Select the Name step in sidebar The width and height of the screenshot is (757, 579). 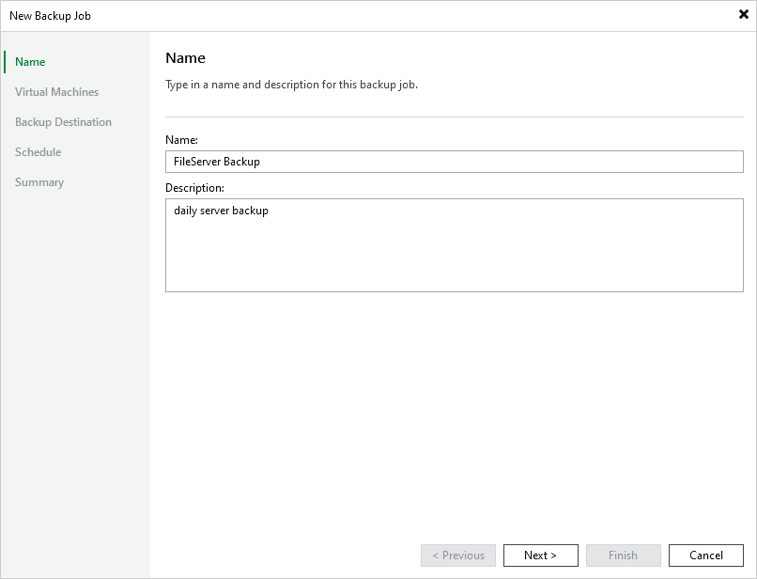pyautogui.click(x=29, y=61)
